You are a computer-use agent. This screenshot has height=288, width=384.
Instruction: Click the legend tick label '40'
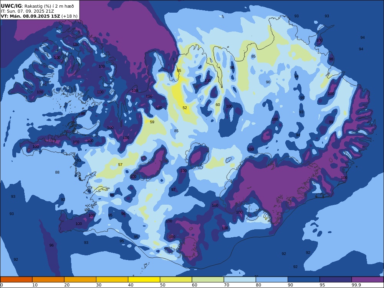[x=131, y=285]
